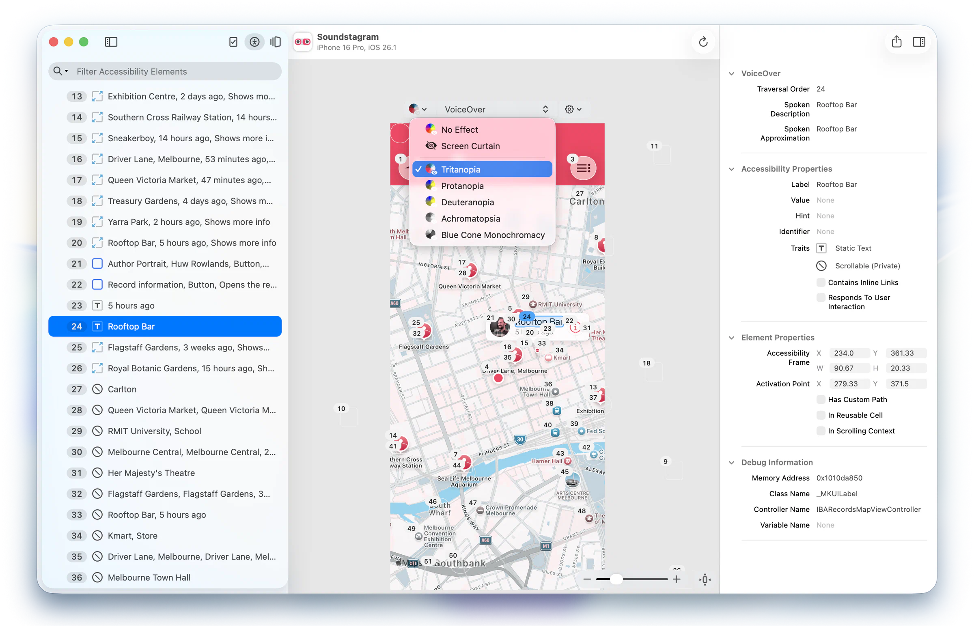Viewport: 974px width, 642px height.
Task: Select row 36 Melbourne Town Hall
Action: 165,577
